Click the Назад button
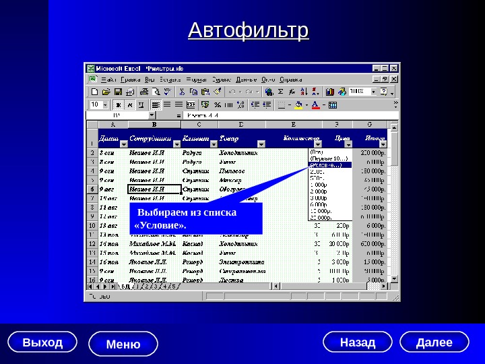The width and height of the screenshot is (485, 364). [358, 342]
